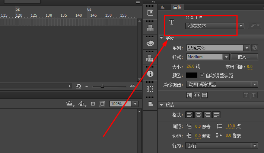The height and width of the screenshot is (153, 264).
Task: Toggle Clip content outside the stage
Action: click(x=102, y=104)
